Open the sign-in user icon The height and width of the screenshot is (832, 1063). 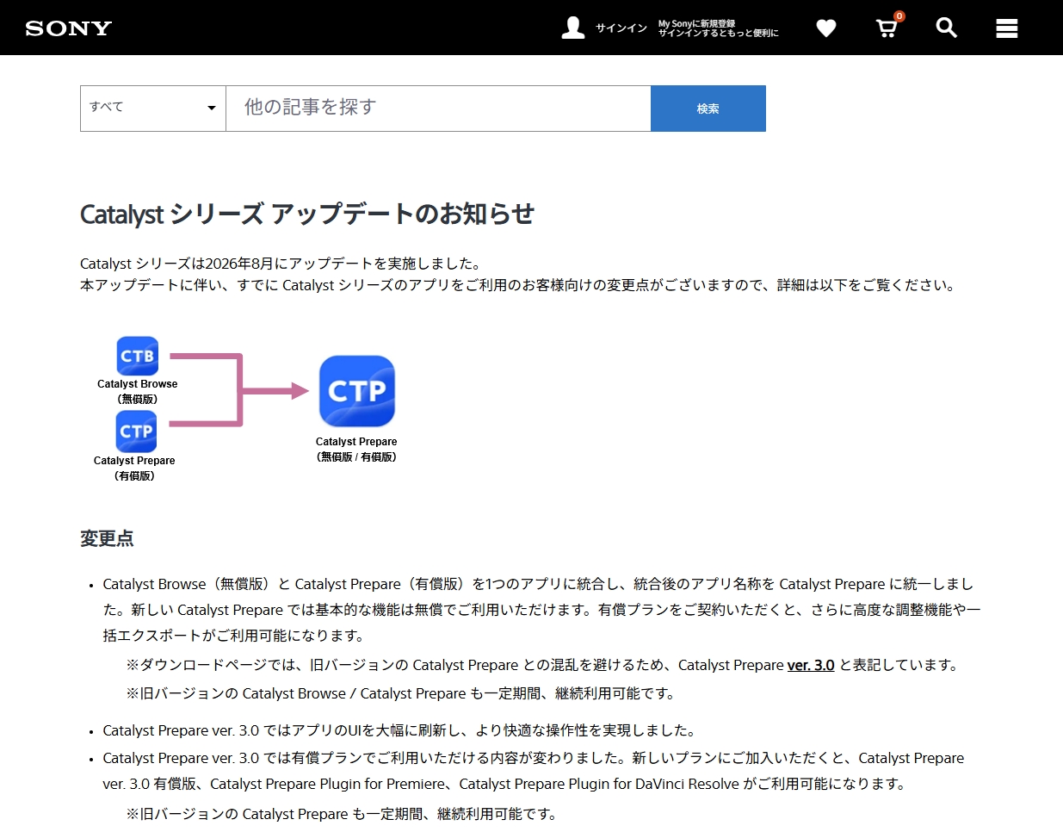pos(573,28)
